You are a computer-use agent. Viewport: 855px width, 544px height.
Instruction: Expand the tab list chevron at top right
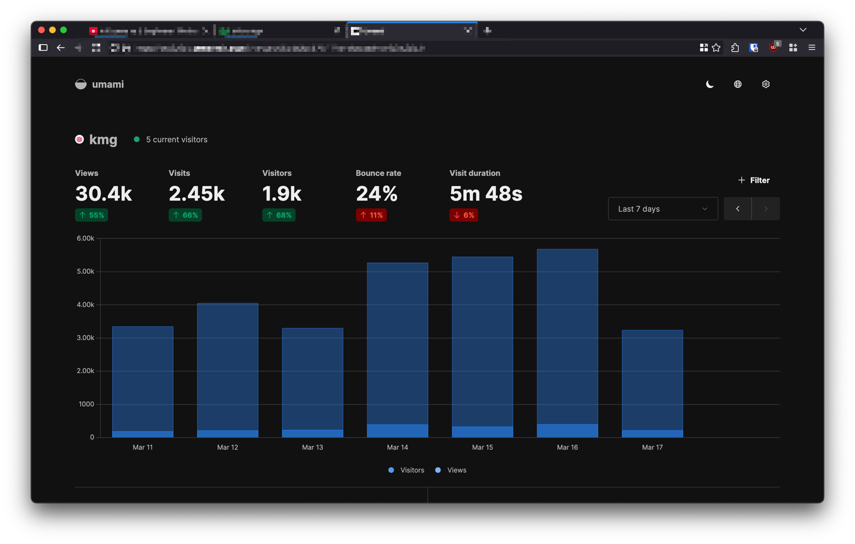tap(803, 29)
